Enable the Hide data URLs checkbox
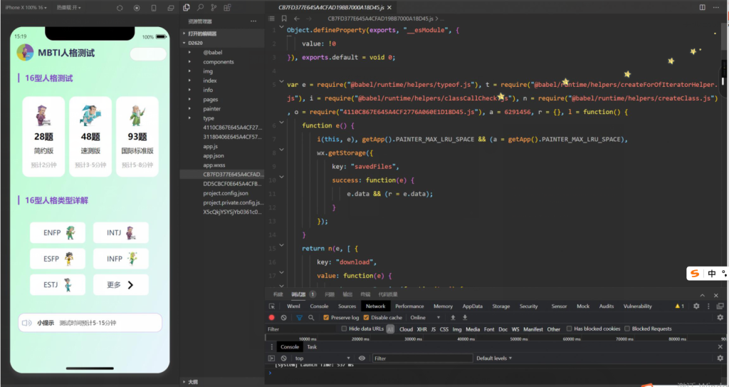Viewport: 729px width, 387px height. click(x=345, y=329)
